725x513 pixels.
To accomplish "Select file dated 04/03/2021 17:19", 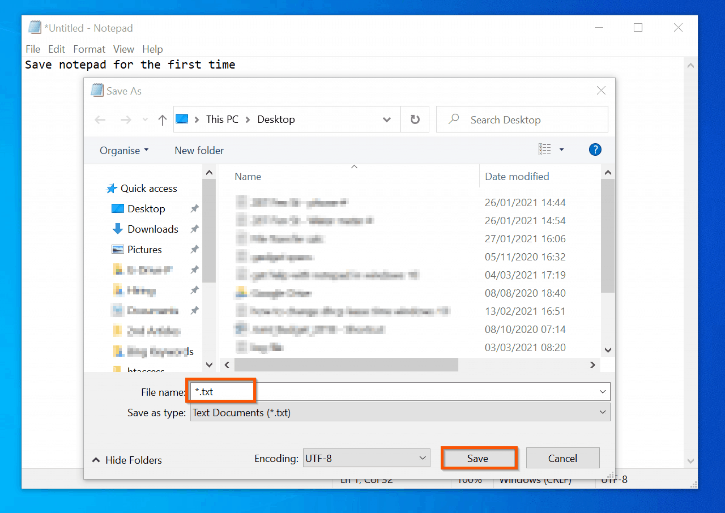I will coord(400,275).
